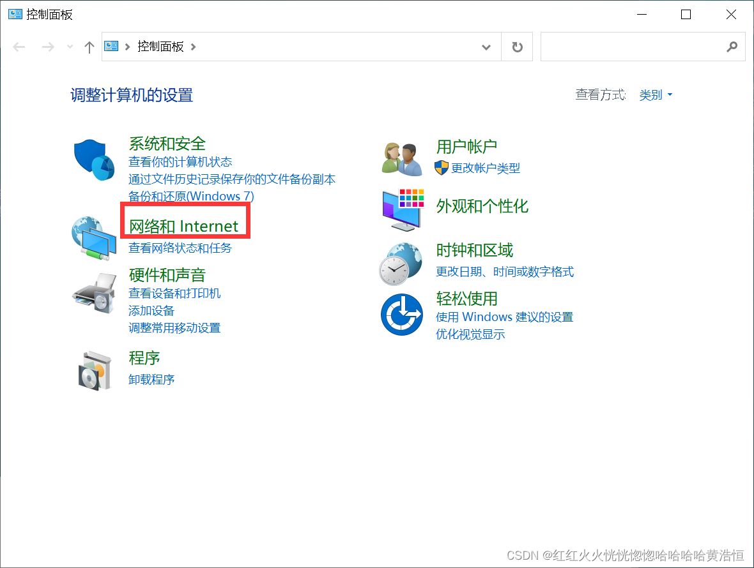Click the search magnifier icon
This screenshot has height=568, width=754.
[732, 47]
